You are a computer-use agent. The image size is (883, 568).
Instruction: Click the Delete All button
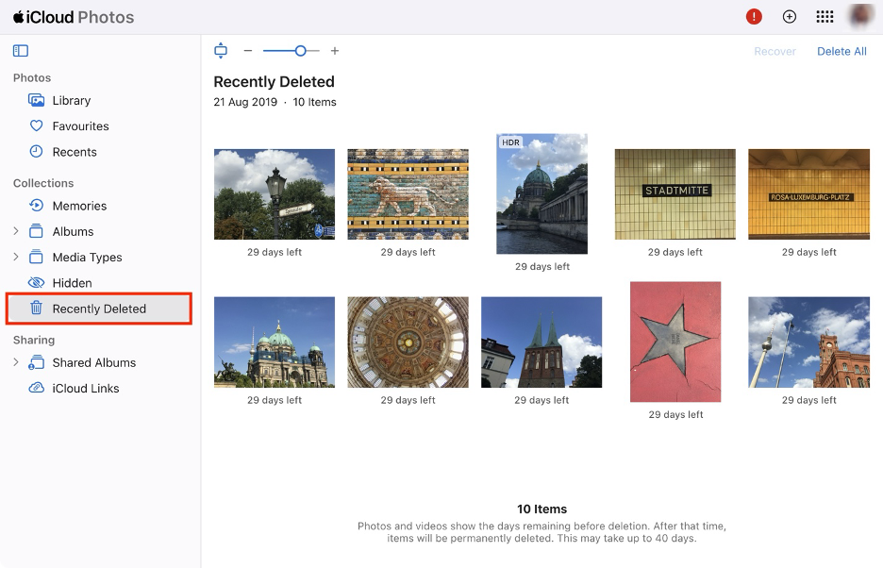[841, 51]
